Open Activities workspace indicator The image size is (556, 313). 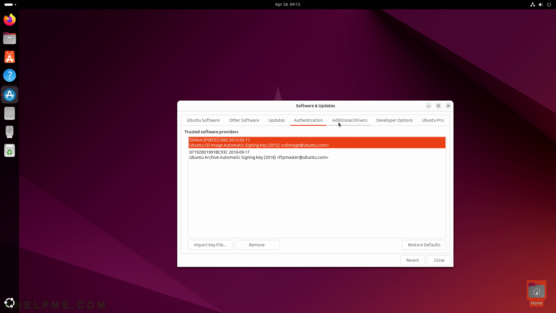click(10, 4)
